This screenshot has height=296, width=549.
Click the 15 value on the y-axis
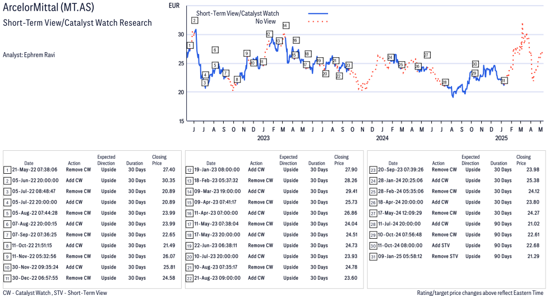tap(181, 121)
